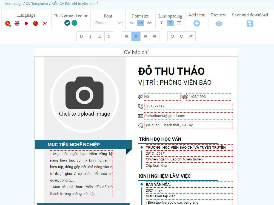Edit Chuyên ngành: Báo chí tuyên truyền
Viewport: 274px width, 205px height.
[x=189, y=160]
